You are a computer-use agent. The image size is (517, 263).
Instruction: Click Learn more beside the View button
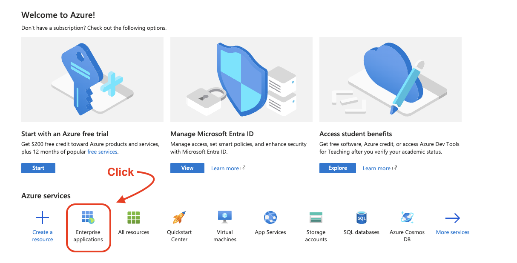[x=225, y=168]
